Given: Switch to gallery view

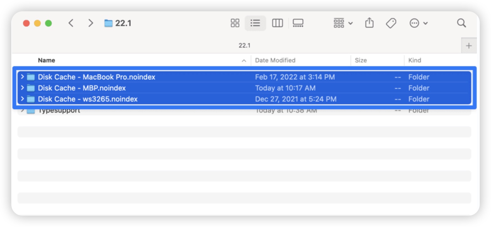Looking at the screenshot, I should 298,23.
